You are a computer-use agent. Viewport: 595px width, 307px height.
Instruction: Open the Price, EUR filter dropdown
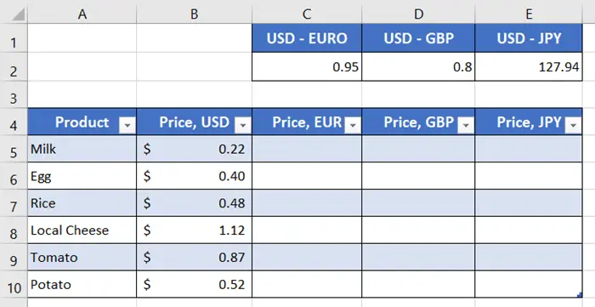353,125
